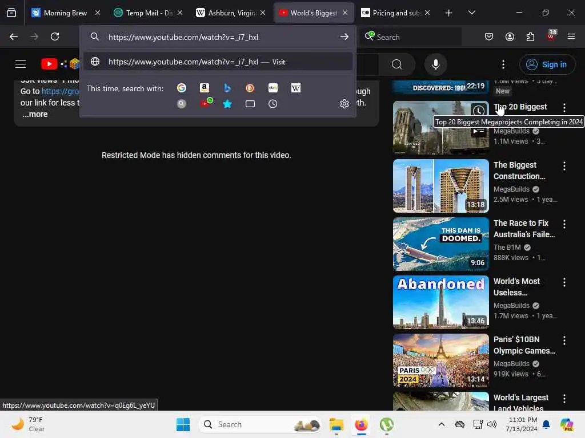Click the Sign in button
Viewport: 585px width, 438px height.
pos(547,64)
